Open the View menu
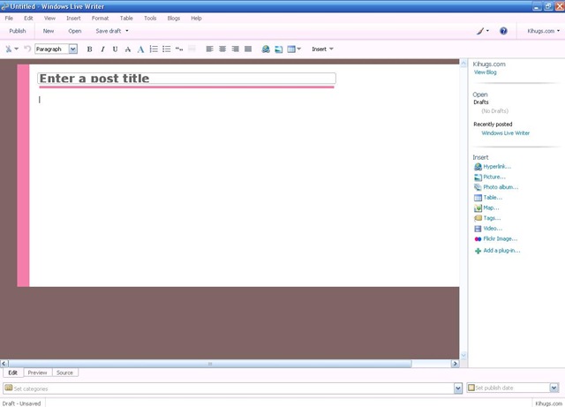 coord(49,18)
